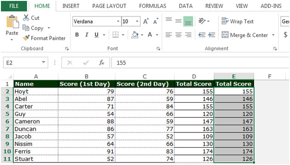This screenshot has height=165, width=290.
Task: Open Alignment settings dialog launcher
Action: pyautogui.click(x=275, y=49)
